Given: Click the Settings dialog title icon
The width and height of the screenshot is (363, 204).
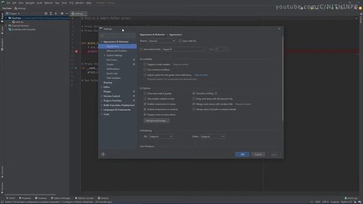Looking at the screenshot, I should [101, 29].
